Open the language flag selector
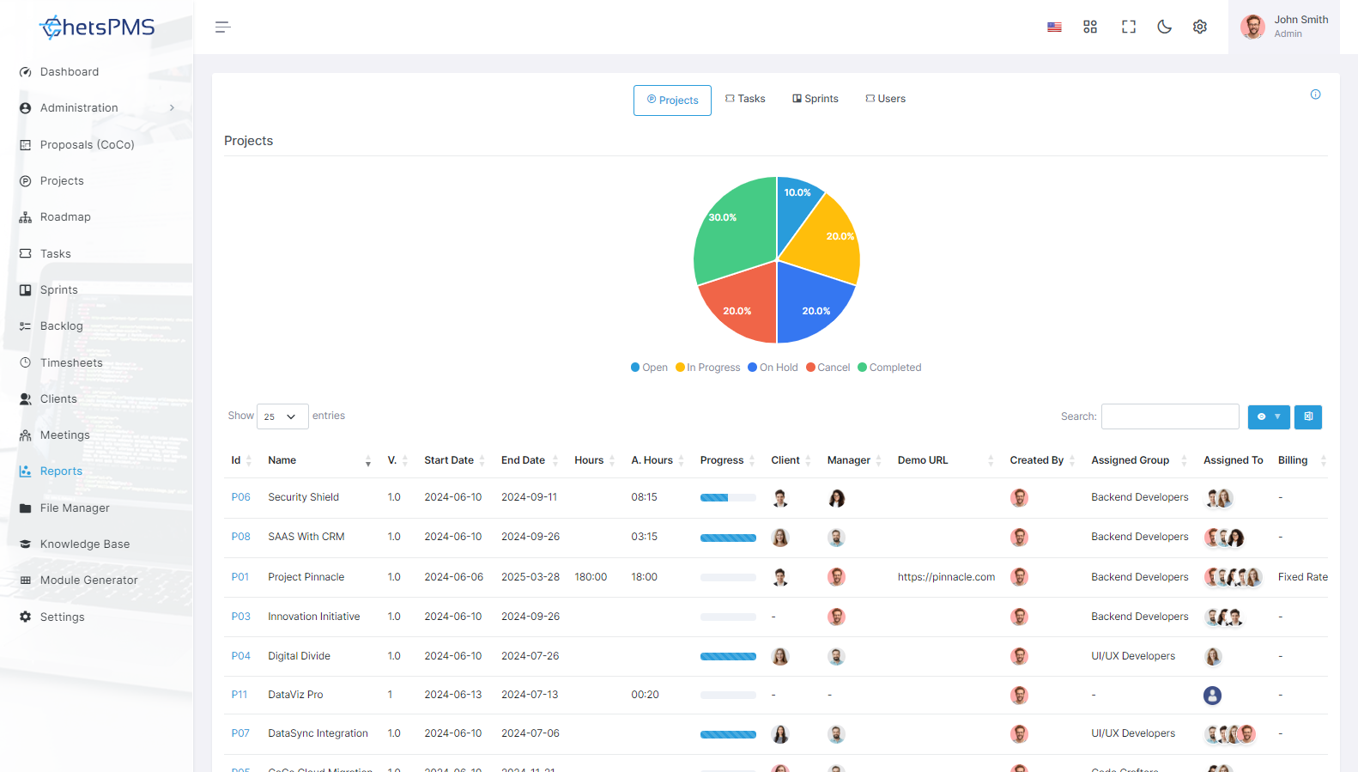Viewport: 1358px width, 772px height. [1054, 27]
